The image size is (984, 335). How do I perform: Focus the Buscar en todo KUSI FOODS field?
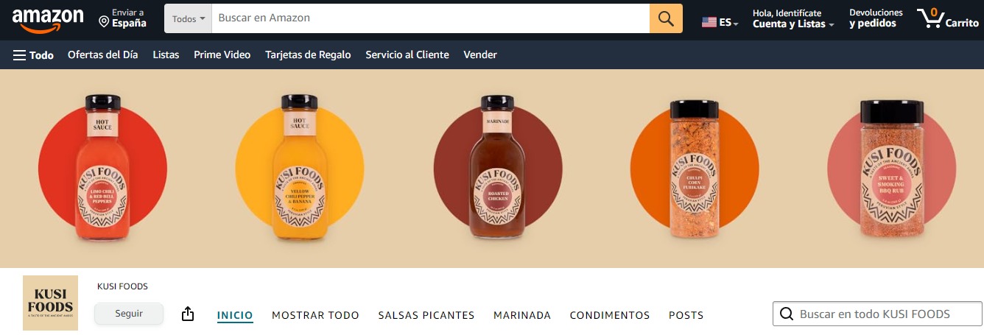click(877, 314)
